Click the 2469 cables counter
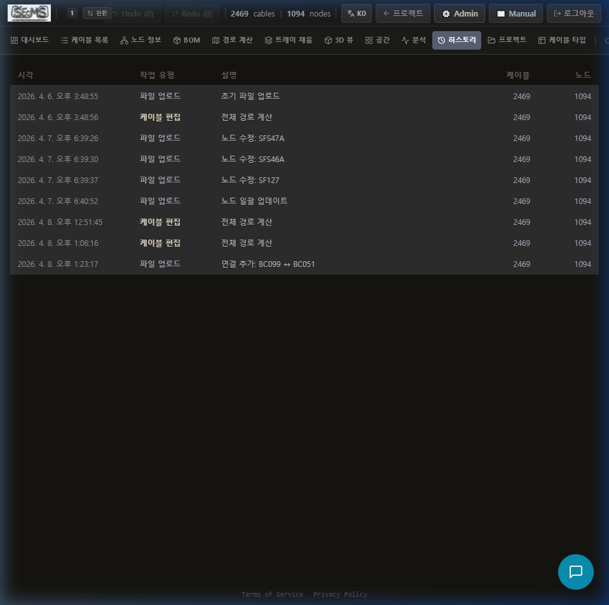 point(252,13)
